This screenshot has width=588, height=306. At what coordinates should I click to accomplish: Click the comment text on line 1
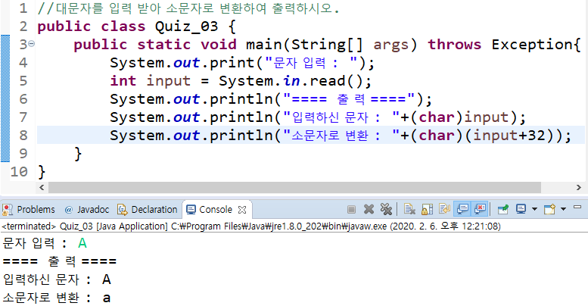(x=188, y=8)
